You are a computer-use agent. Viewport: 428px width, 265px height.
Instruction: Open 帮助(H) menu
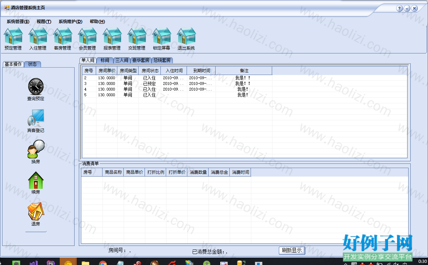click(97, 22)
